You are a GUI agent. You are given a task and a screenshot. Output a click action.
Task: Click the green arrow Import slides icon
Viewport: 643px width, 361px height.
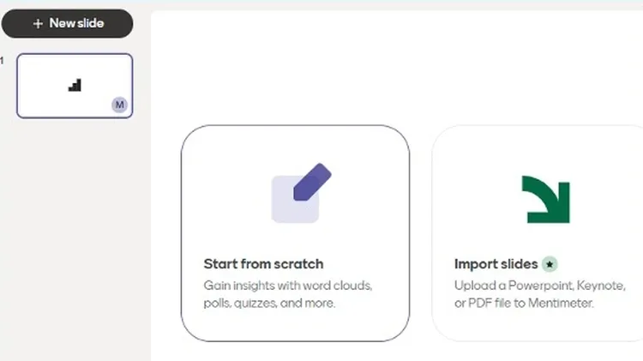(546, 199)
